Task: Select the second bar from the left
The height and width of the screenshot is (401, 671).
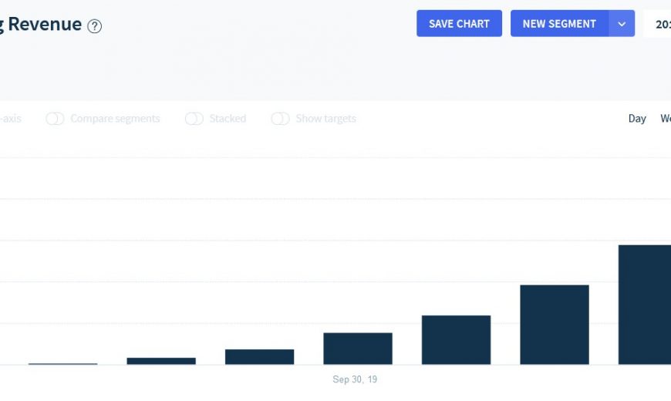Action: tap(160, 361)
